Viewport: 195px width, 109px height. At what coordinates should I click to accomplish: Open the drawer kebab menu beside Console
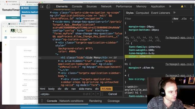[x=42, y=101]
